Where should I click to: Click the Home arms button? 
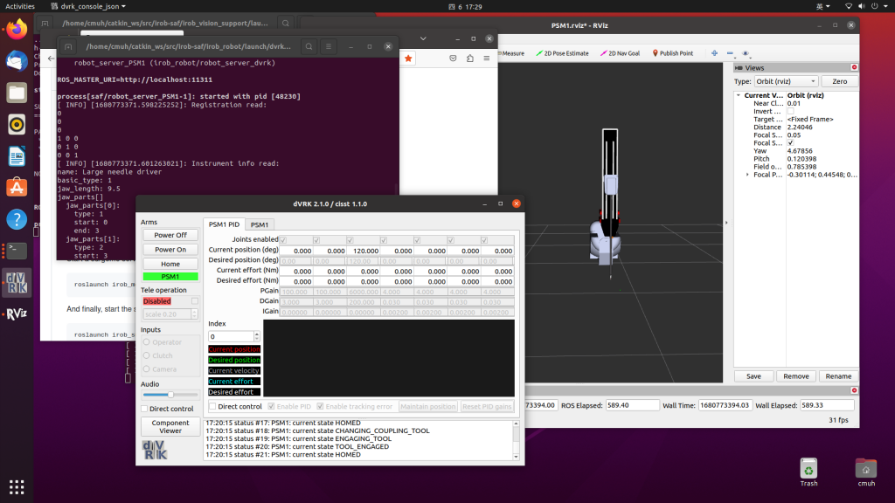[170, 264]
